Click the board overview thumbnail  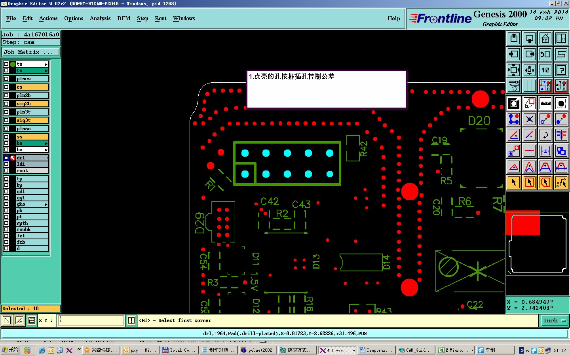(537, 244)
